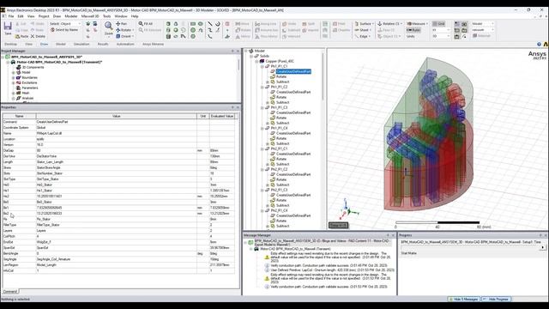Screen dimensions: 549x309
Task: Expand the Subtract node under Ph1_P1_C2
Action: pos(268,102)
